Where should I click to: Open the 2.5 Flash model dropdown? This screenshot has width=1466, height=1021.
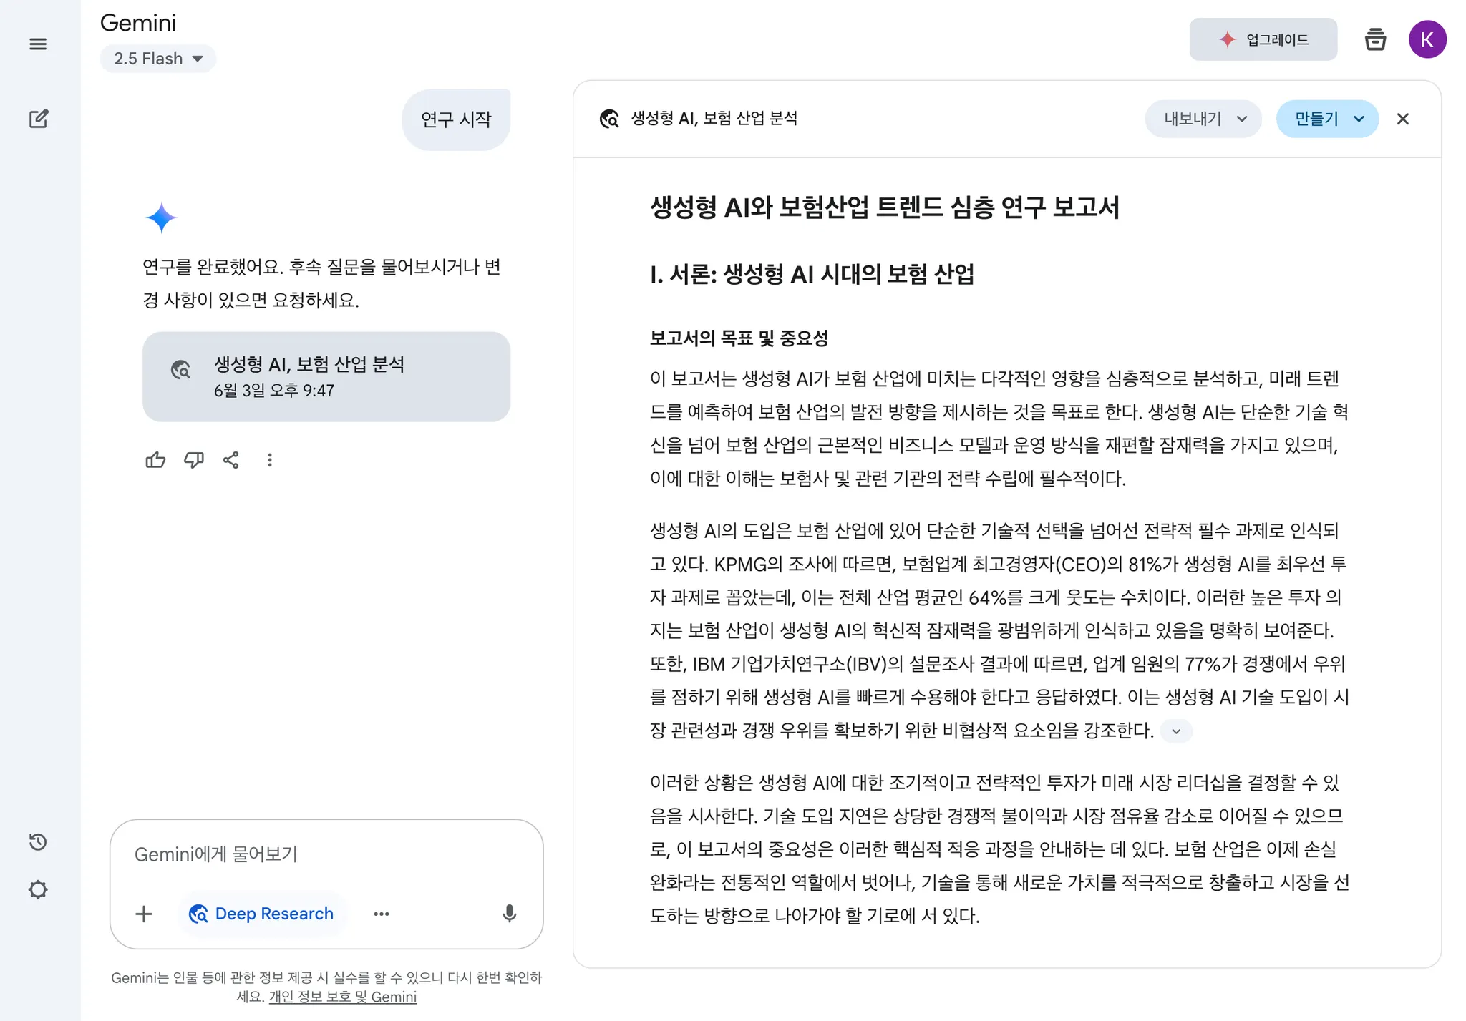pos(158,59)
